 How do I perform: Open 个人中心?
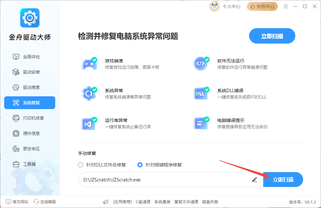231,6
